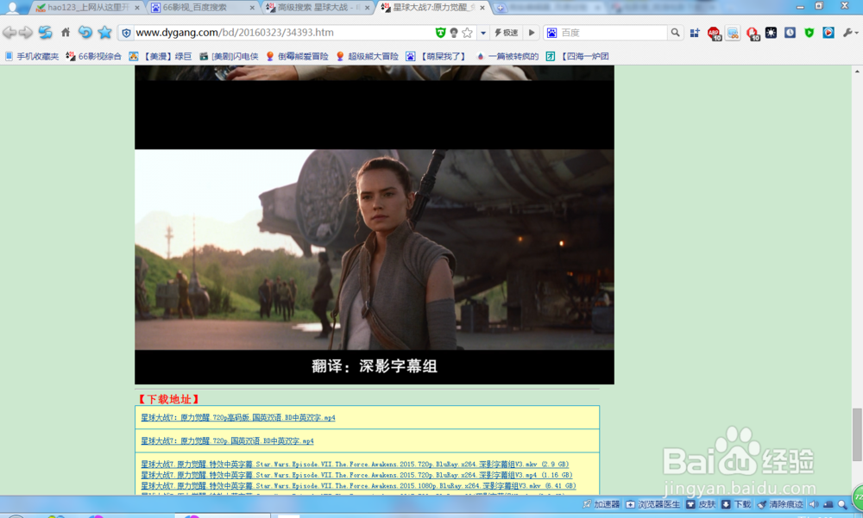This screenshot has height=518, width=863.
Task: Open the [美剧]闪电侠 bookmark
Action: point(229,56)
